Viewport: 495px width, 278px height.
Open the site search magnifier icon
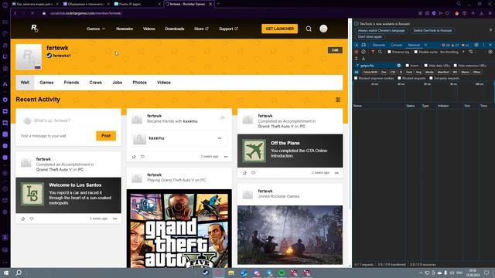309,29
